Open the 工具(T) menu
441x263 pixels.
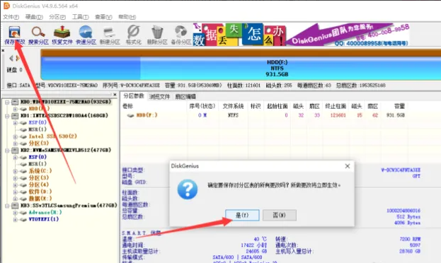[81, 17]
